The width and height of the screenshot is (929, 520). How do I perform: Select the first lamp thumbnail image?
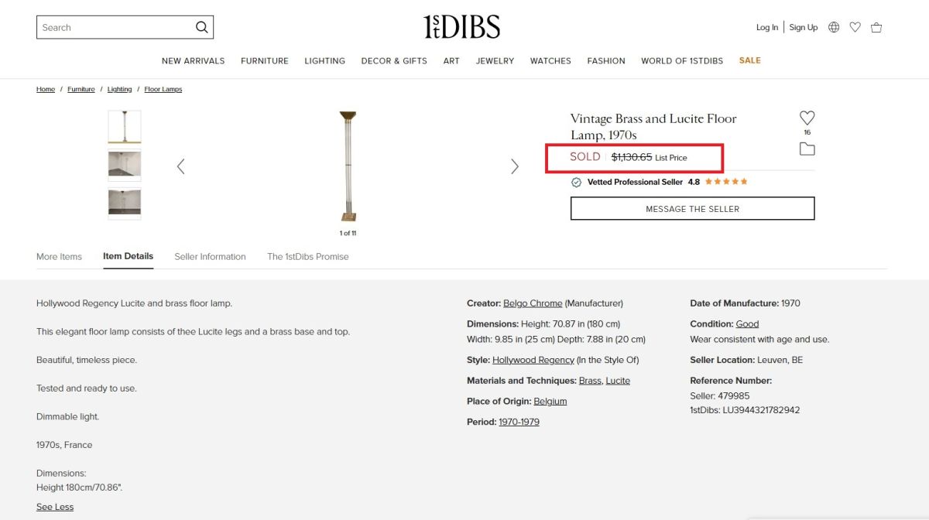pyautogui.click(x=125, y=127)
